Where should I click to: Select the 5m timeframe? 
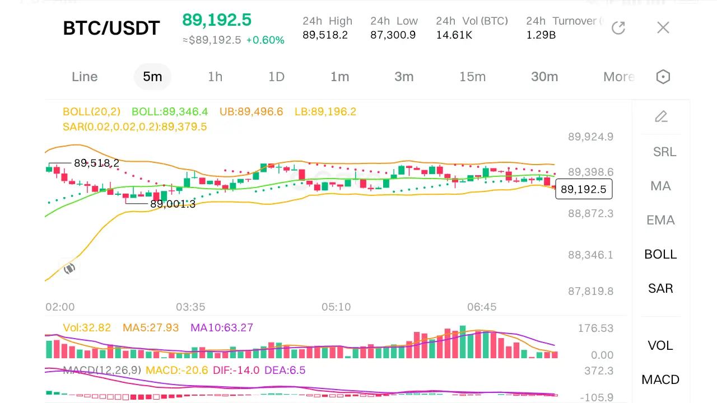(152, 77)
